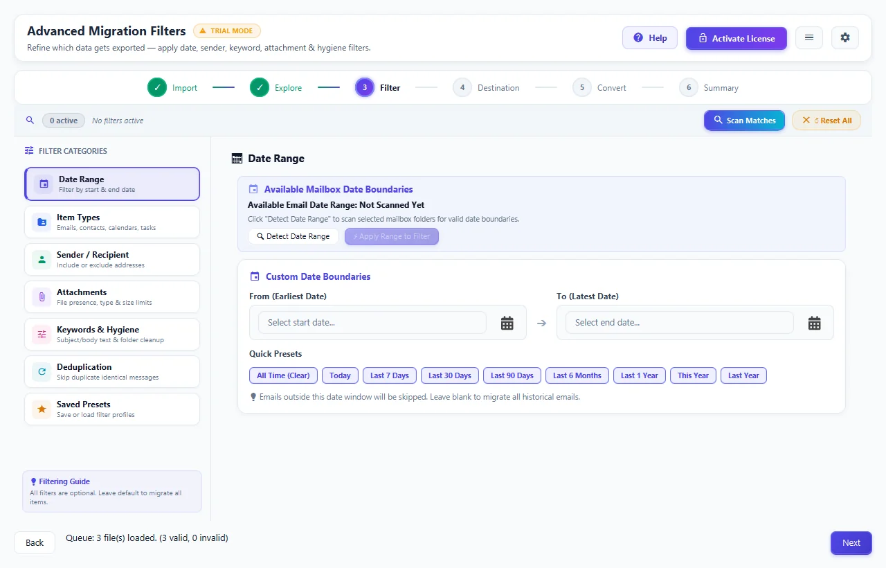Choose the Last 30 Days preset

(x=450, y=375)
